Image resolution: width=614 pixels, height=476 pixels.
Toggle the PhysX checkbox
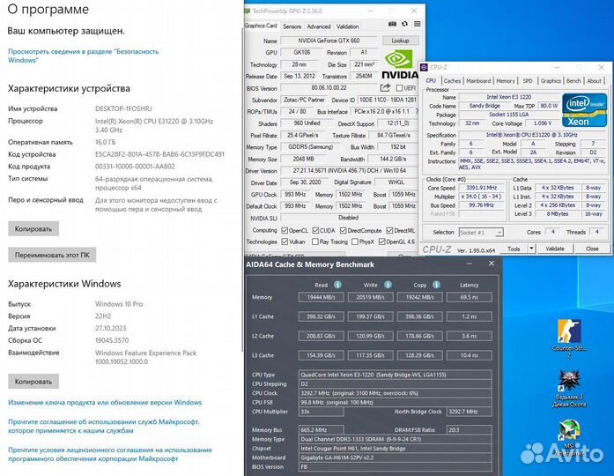pos(355,242)
